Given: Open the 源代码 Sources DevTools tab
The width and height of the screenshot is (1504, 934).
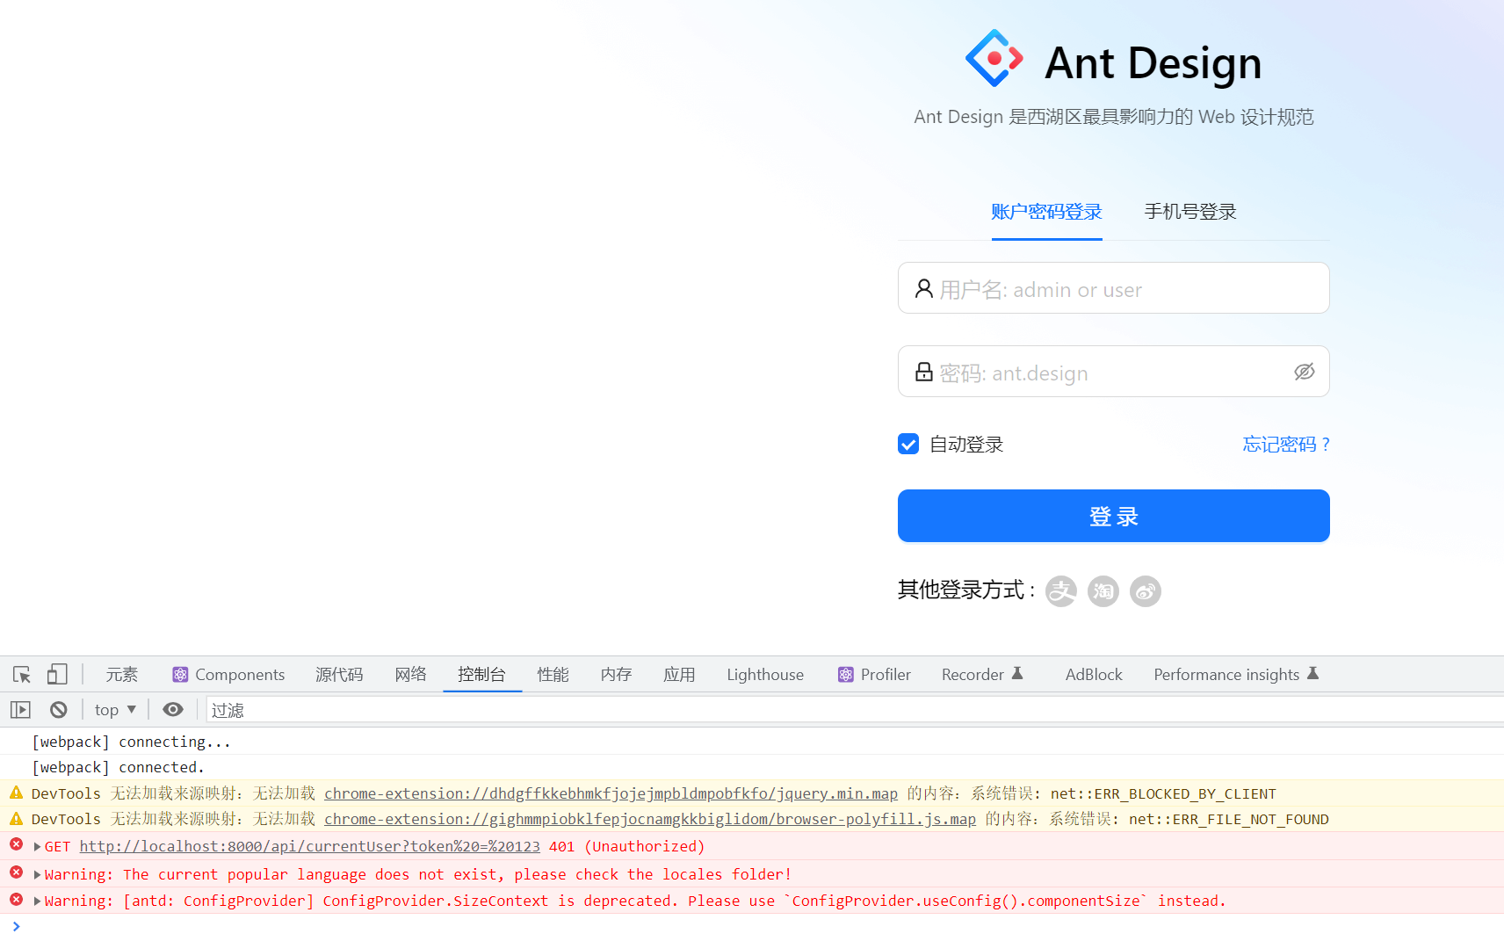Looking at the screenshot, I should tap(339, 675).
